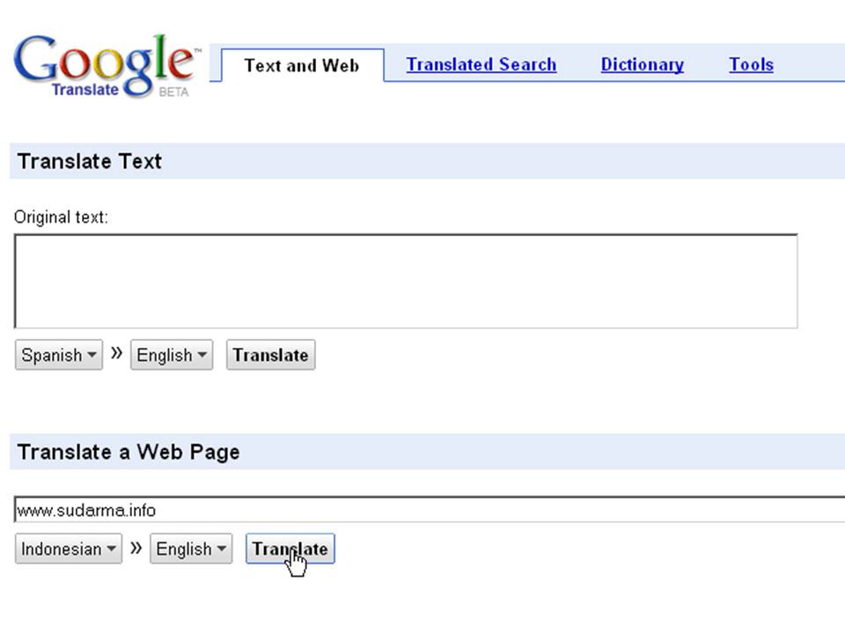Click the Translate Text section heading

click(90, 161)
